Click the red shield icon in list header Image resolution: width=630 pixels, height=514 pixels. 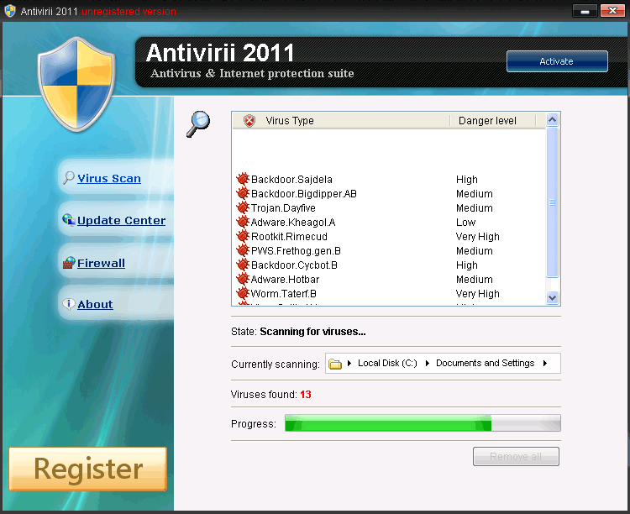249,121
